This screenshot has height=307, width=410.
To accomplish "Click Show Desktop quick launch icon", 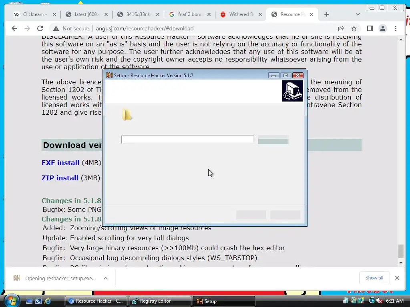I will (x=29, y=301).
